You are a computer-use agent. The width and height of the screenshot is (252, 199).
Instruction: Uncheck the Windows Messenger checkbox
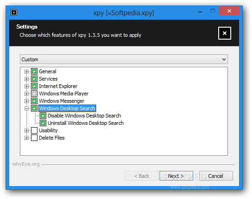34,101
